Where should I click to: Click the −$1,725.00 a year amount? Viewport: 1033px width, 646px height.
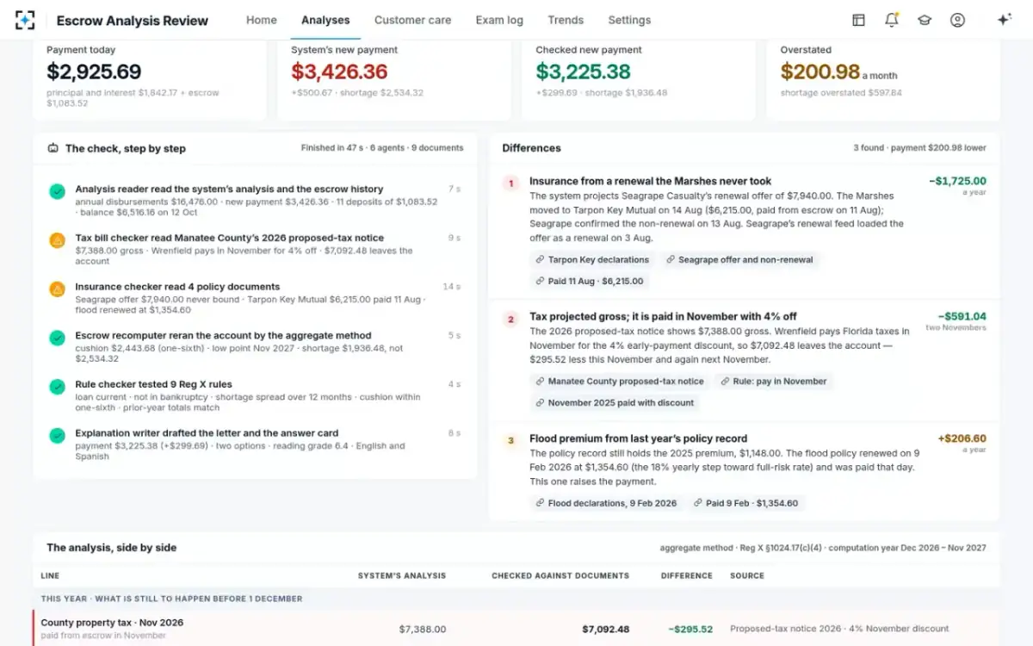[957, 181]
